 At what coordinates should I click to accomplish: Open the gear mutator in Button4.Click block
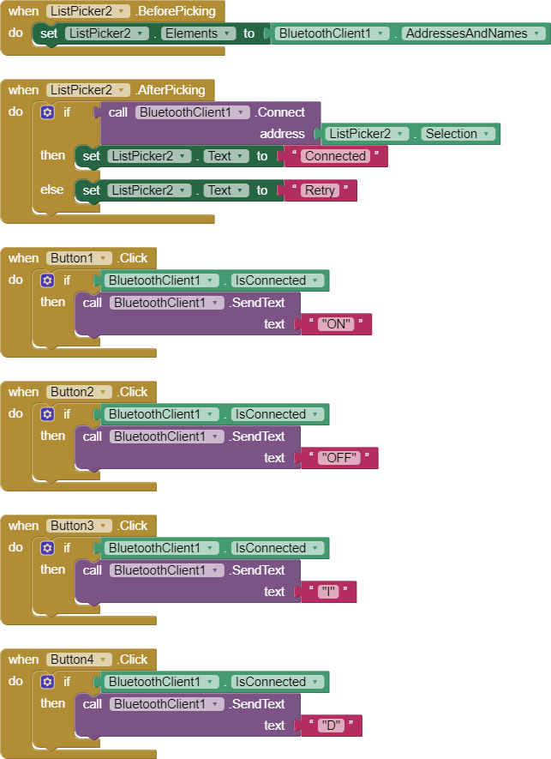coord(47,682)
